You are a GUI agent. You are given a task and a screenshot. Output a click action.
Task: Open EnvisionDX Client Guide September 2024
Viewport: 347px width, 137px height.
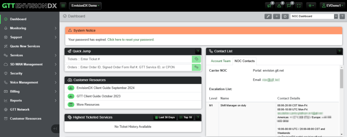[105, 88]
